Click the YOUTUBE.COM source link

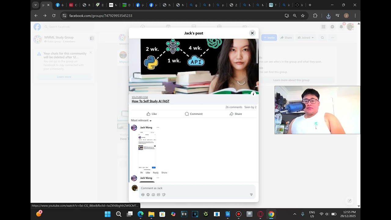[140, 97]
